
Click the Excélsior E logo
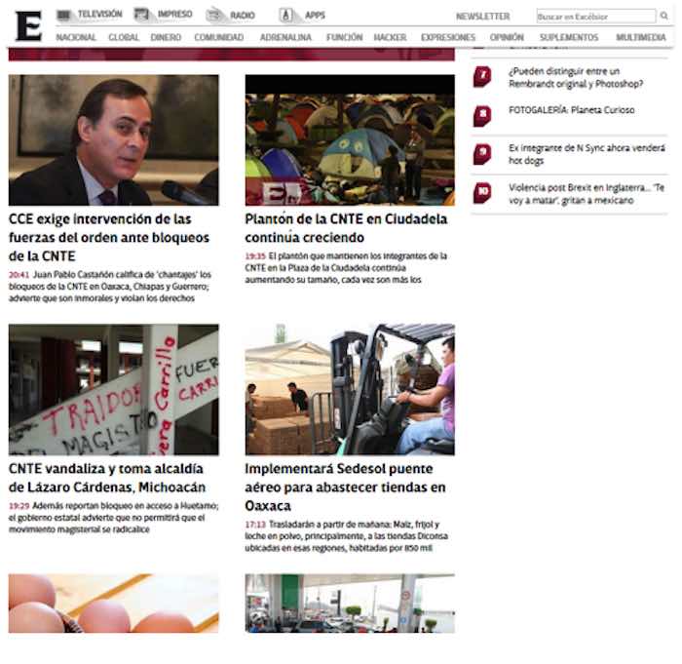(28, 26)
